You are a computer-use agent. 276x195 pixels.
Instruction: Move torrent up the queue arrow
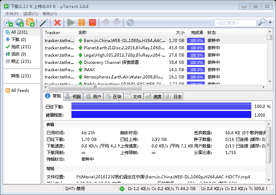[106, 23]
